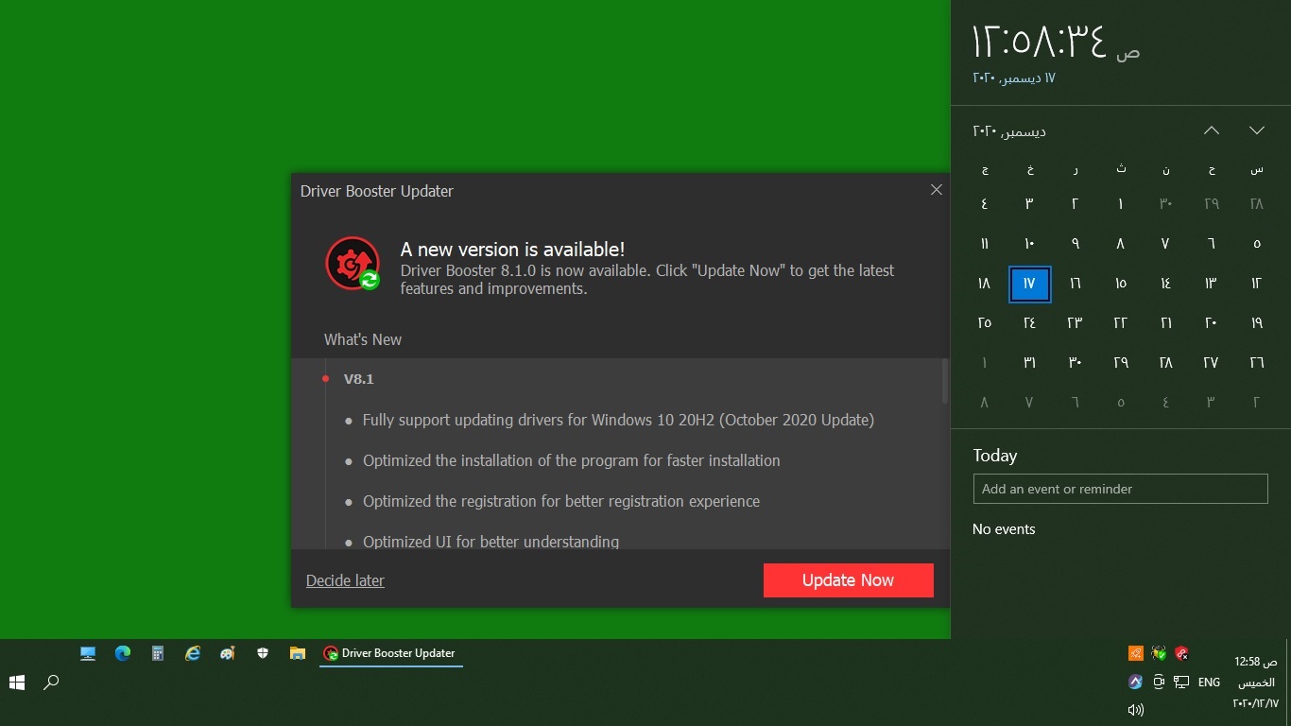Click the Today heading in the agenda

(995, 456)
